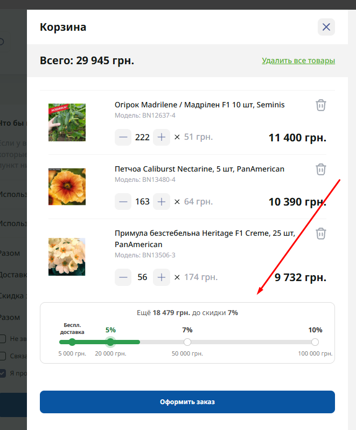Open the cucumber Madrilene product thumbnail
The image size is (356, 430).
tap(67, 122)
